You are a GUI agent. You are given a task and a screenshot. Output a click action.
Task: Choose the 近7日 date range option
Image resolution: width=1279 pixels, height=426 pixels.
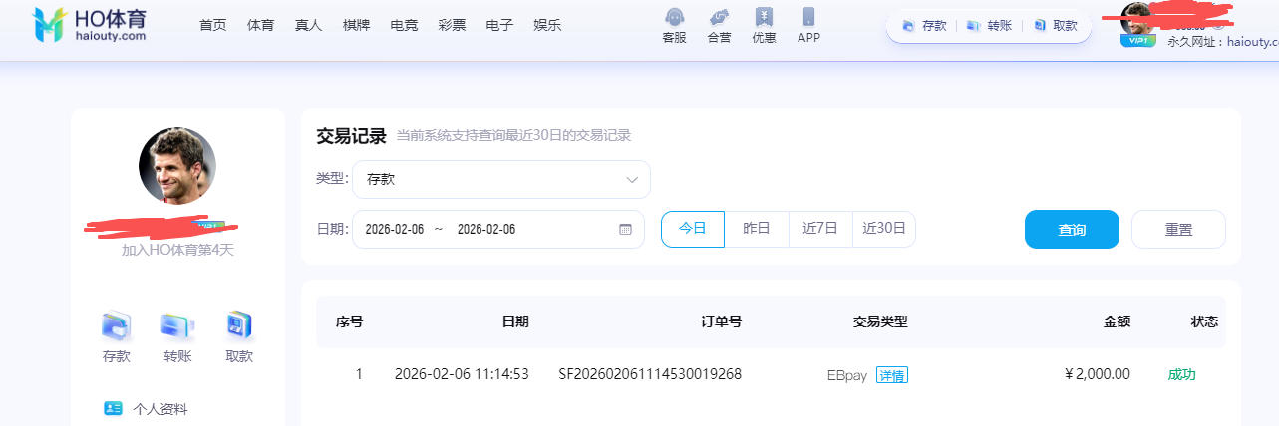click(820, 229)
